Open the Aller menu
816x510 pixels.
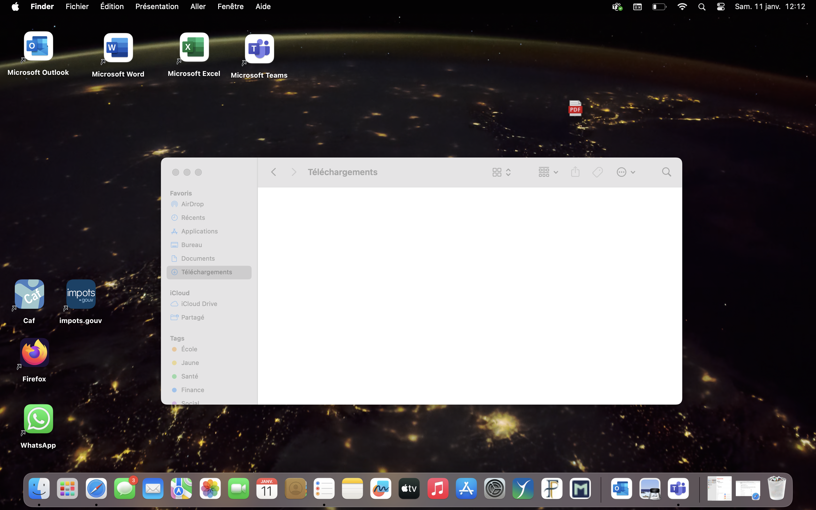[x=198, y=7]
